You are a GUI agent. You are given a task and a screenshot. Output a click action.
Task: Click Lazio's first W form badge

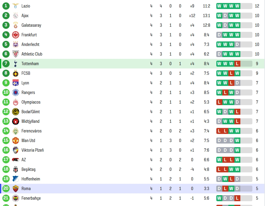tap(219, 6)
